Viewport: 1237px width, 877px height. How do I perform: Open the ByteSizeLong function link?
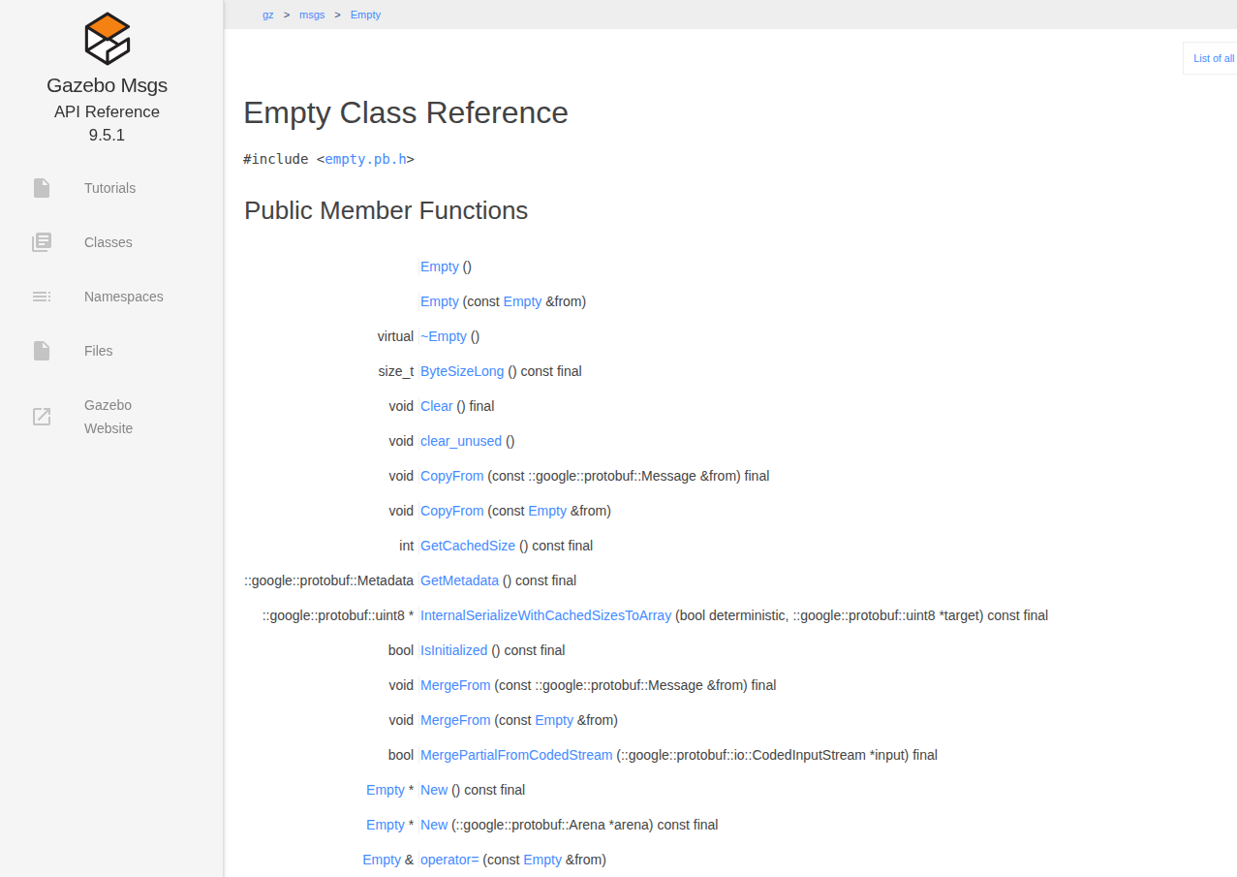(462, 371)
